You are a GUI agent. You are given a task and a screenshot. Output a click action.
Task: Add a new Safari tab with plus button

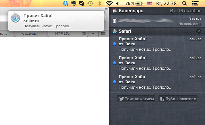(x=93, y=34)
